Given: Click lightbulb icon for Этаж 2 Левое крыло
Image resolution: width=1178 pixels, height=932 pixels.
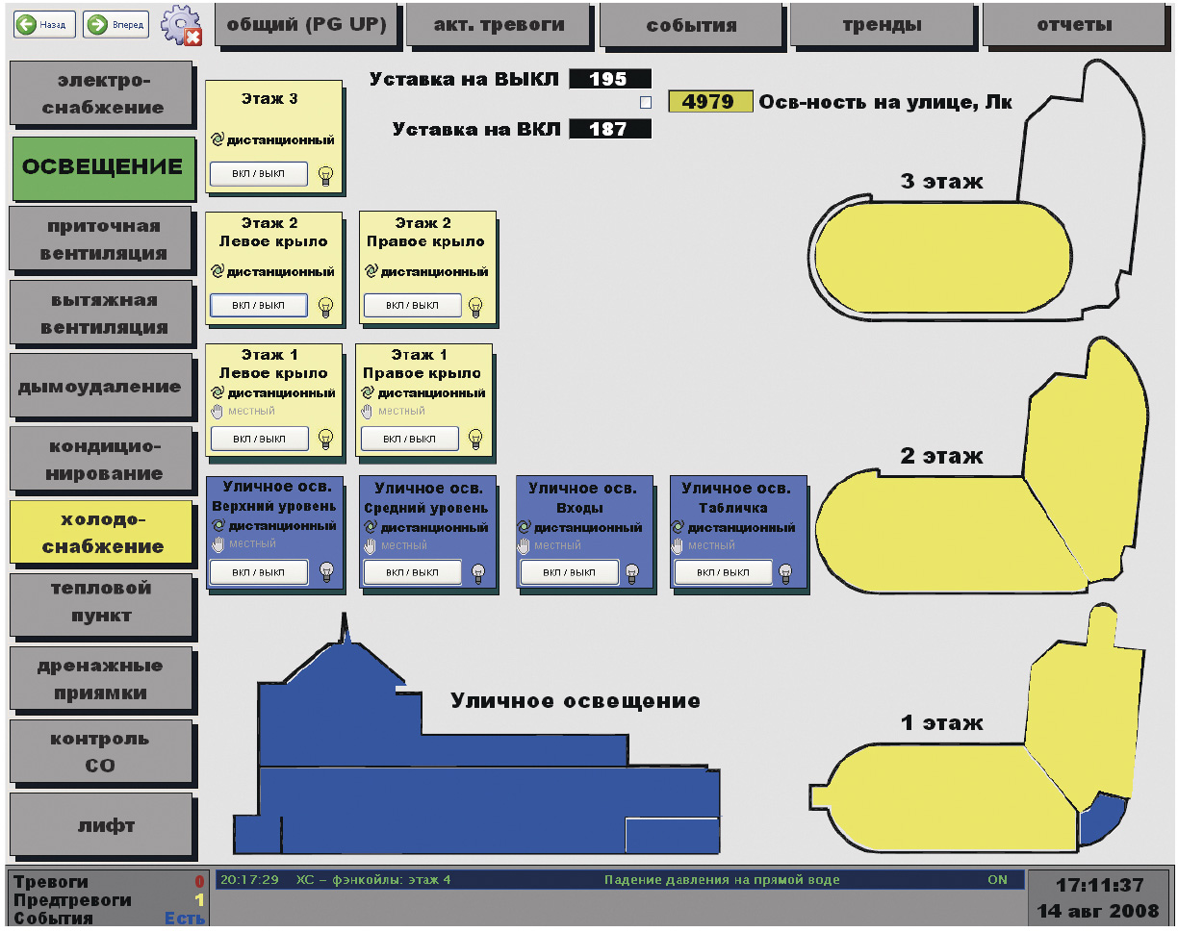Looking at the screenshot, I should (x=325, y=307).
